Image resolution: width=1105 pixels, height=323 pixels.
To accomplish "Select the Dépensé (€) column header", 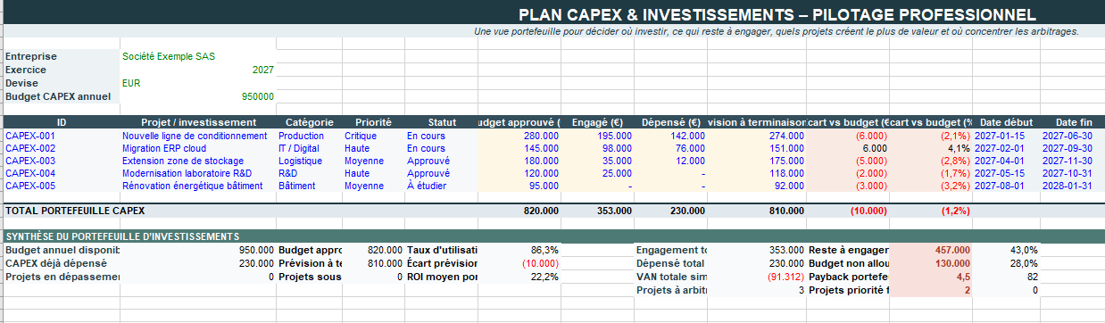I will [670, 122].
